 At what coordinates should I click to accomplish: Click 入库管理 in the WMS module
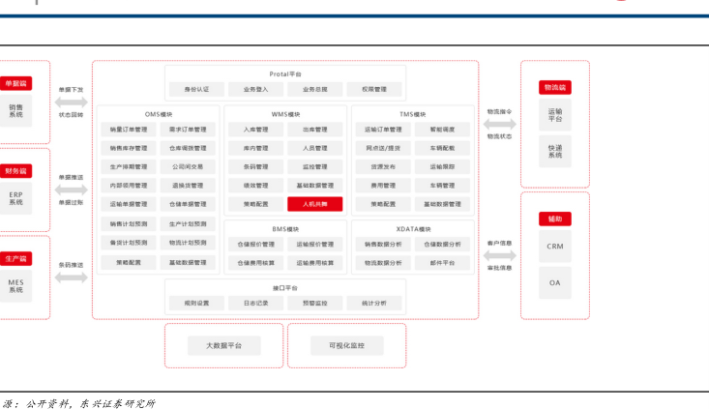(255, 130)
